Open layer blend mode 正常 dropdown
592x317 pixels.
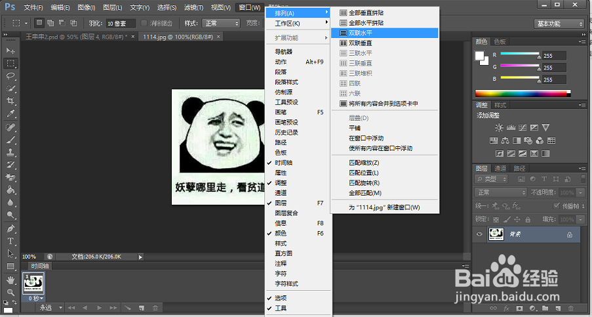point(501,192)
